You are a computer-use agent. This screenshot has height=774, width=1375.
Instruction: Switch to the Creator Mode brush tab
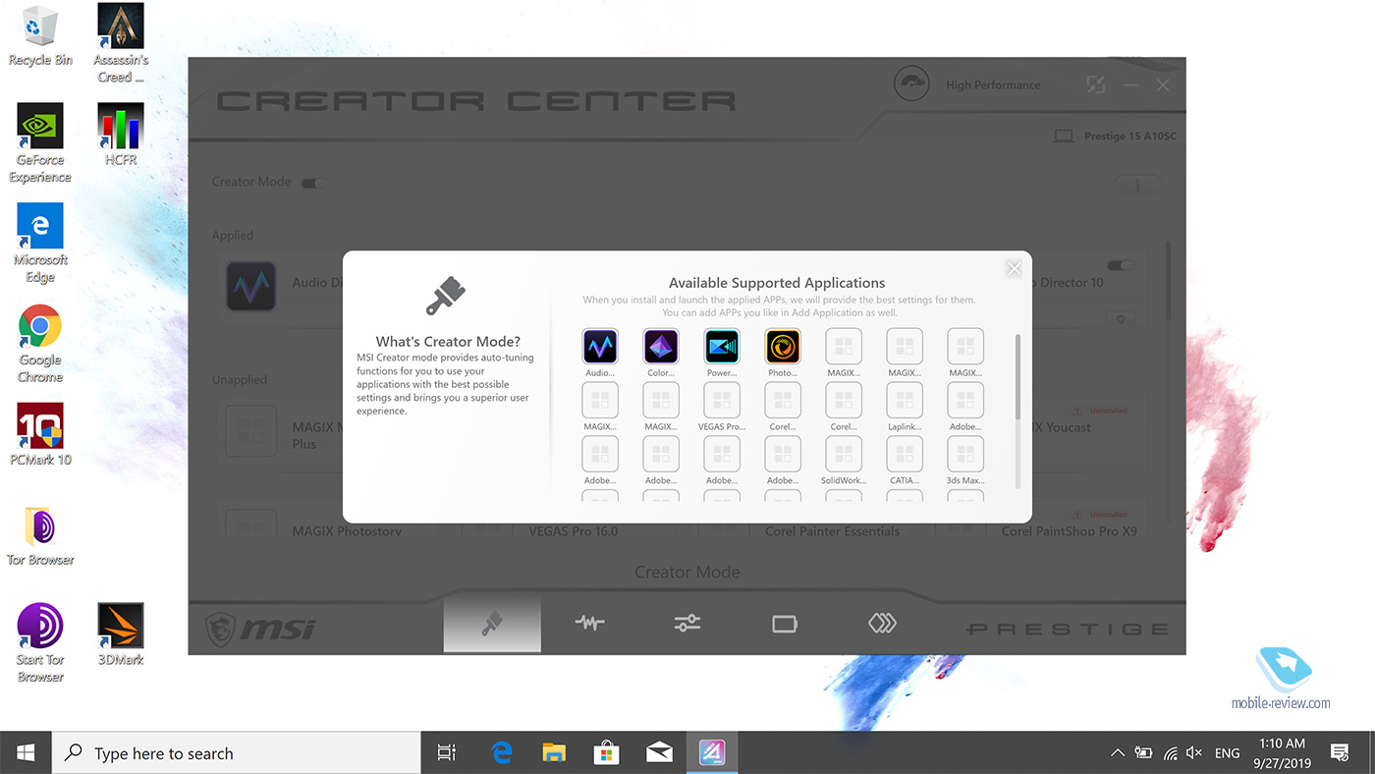492,624
